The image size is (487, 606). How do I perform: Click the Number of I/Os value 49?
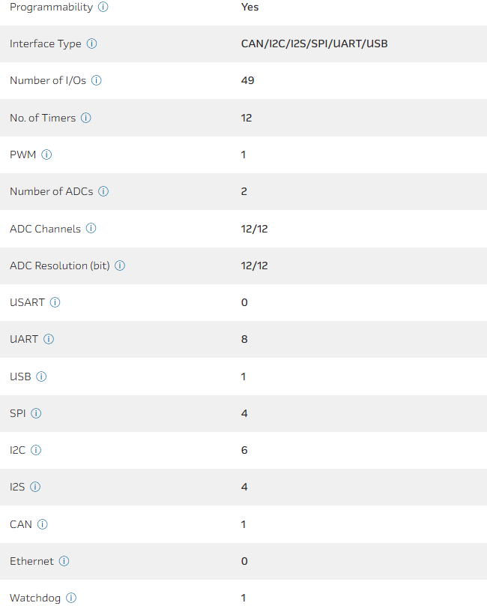coord(248,80)
